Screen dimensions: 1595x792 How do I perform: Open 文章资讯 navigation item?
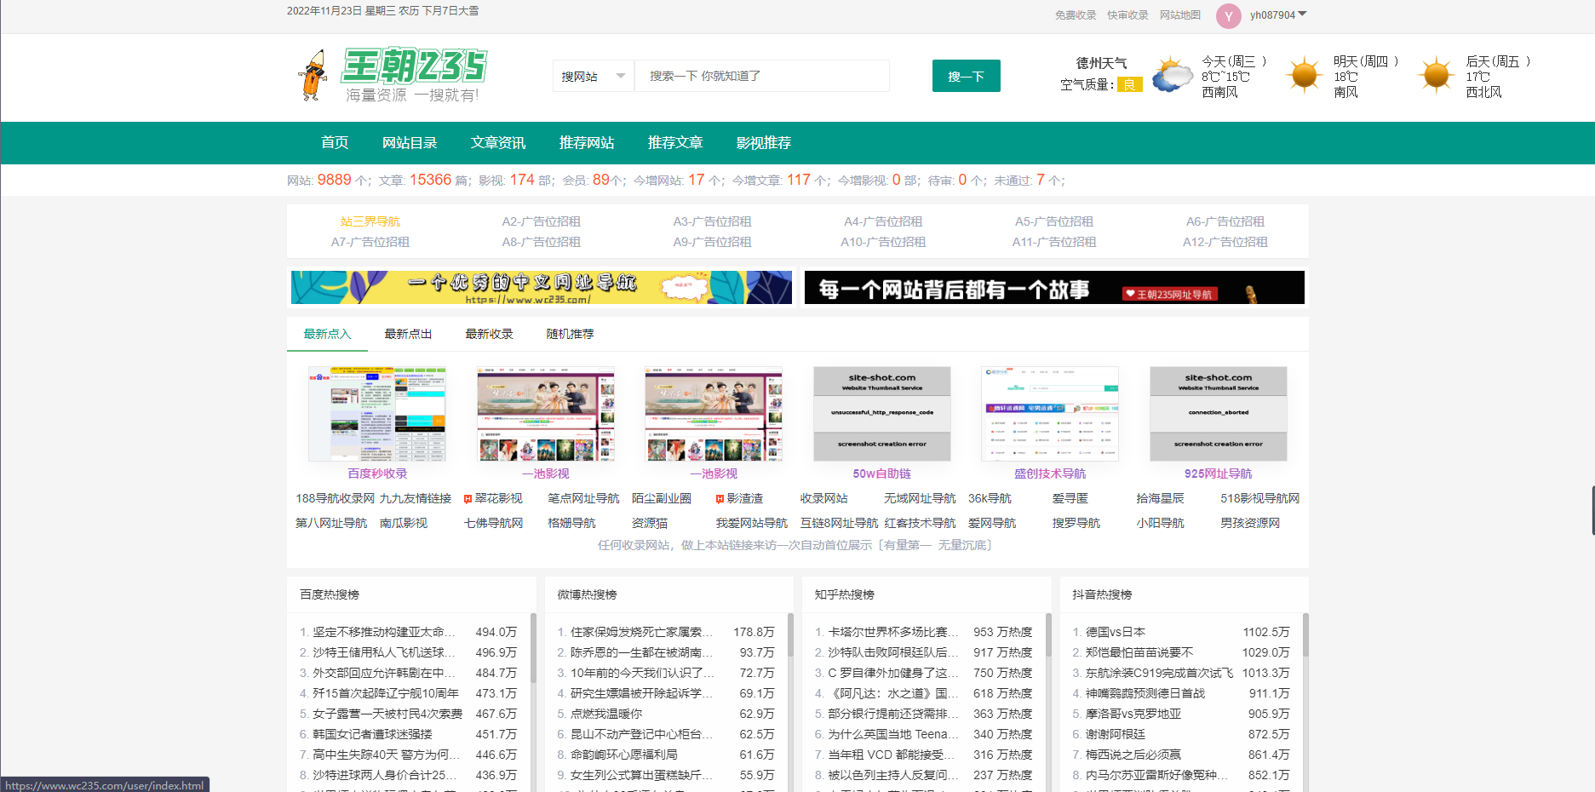pos(498,142)
